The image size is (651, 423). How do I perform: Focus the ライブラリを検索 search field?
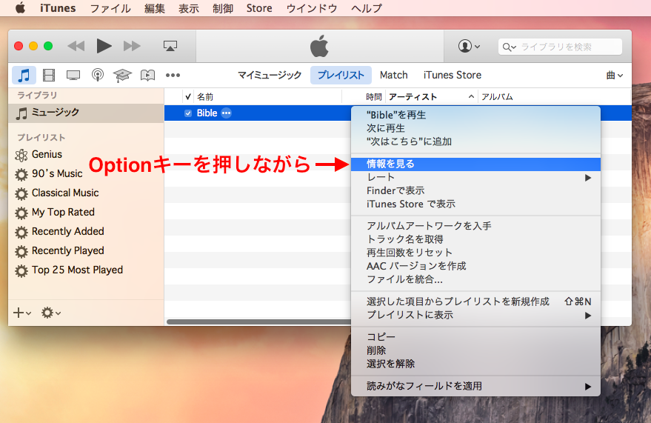coord(560,47)
